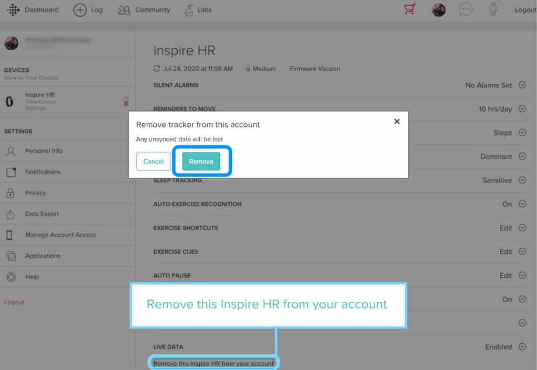The height and width of the screenshot is (370, 537).
Task: Click the Inspire HR low battery icon
Action: [x=126, y=102]
